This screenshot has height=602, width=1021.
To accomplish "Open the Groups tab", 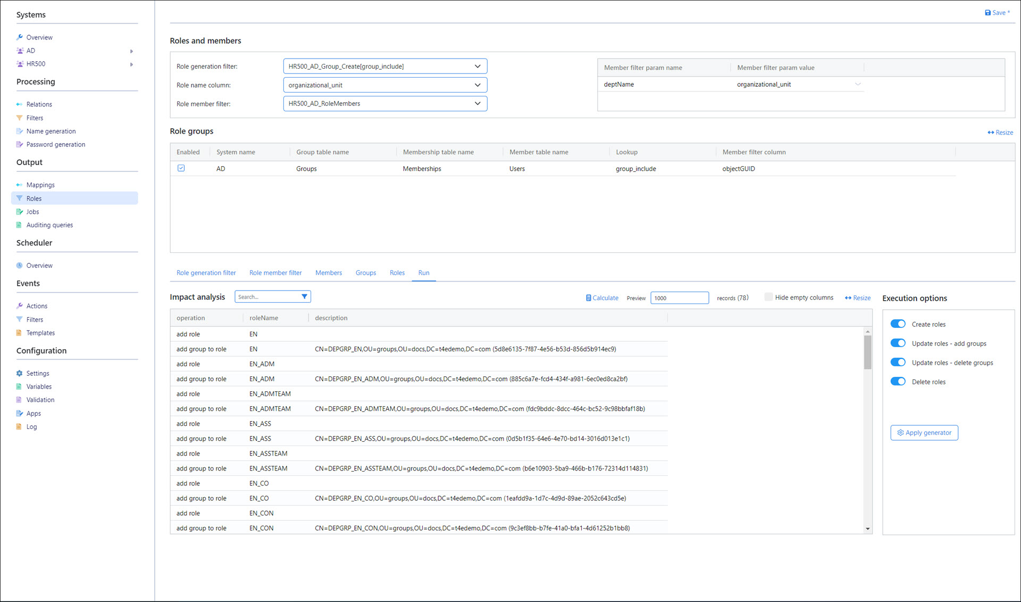I will [365, 273].
